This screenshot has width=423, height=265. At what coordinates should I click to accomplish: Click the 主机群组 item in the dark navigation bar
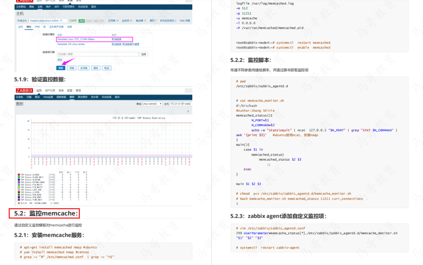(x=21, y=7)
